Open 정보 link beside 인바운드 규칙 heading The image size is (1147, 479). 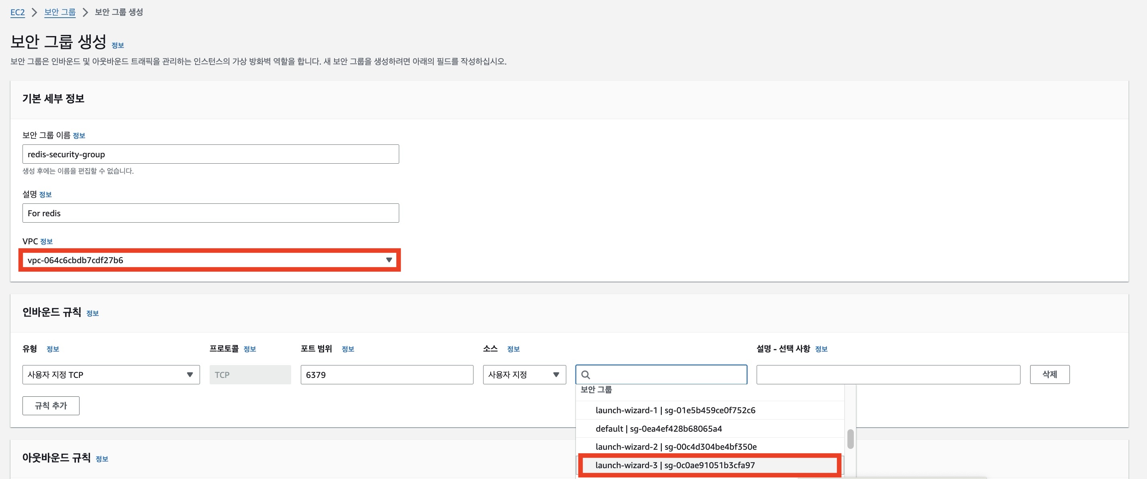coord(92,313)
